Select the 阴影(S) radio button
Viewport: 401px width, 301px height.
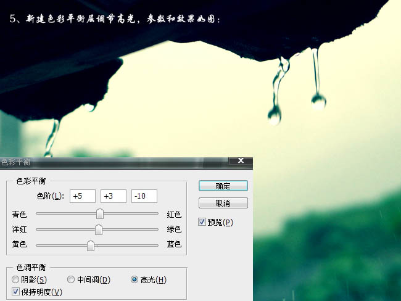coord(16,280)
